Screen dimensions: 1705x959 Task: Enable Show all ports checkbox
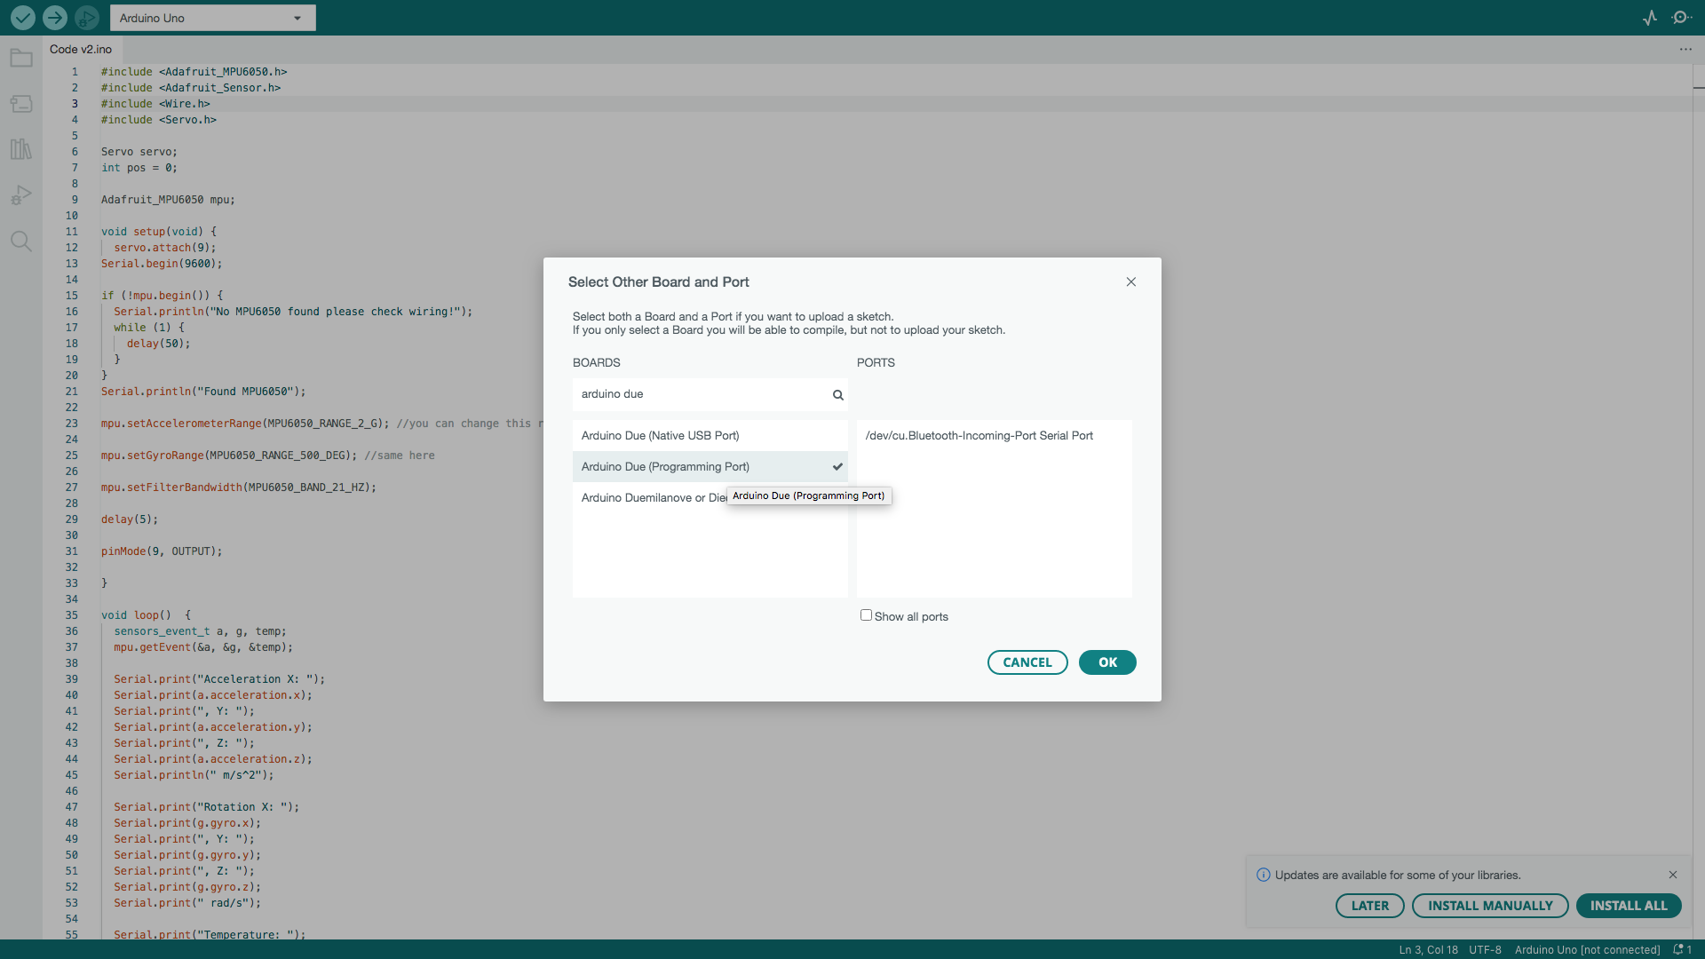pos(866,614)
